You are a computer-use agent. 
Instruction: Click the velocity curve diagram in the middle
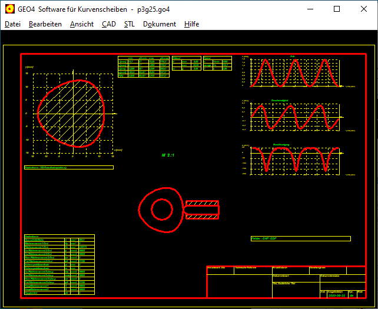[296, 117]
